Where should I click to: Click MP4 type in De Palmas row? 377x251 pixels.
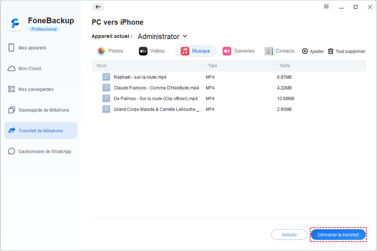(210, 98)
